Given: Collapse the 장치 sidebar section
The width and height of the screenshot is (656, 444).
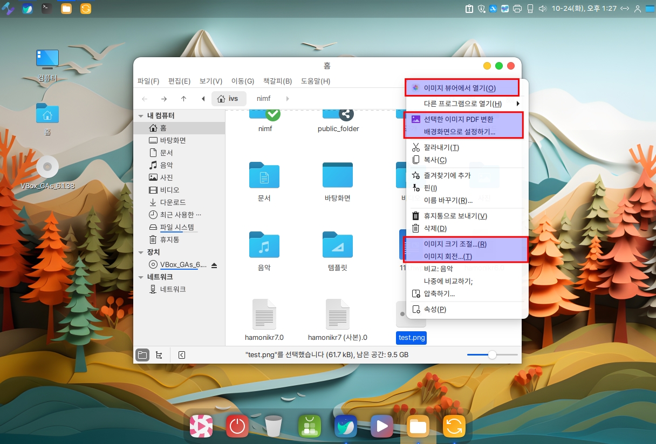Looking at the screenshot, I should 141,252.
